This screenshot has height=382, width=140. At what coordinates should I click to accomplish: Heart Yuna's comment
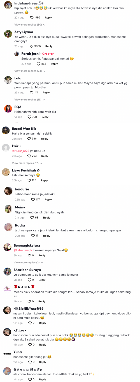coord(29,362)
